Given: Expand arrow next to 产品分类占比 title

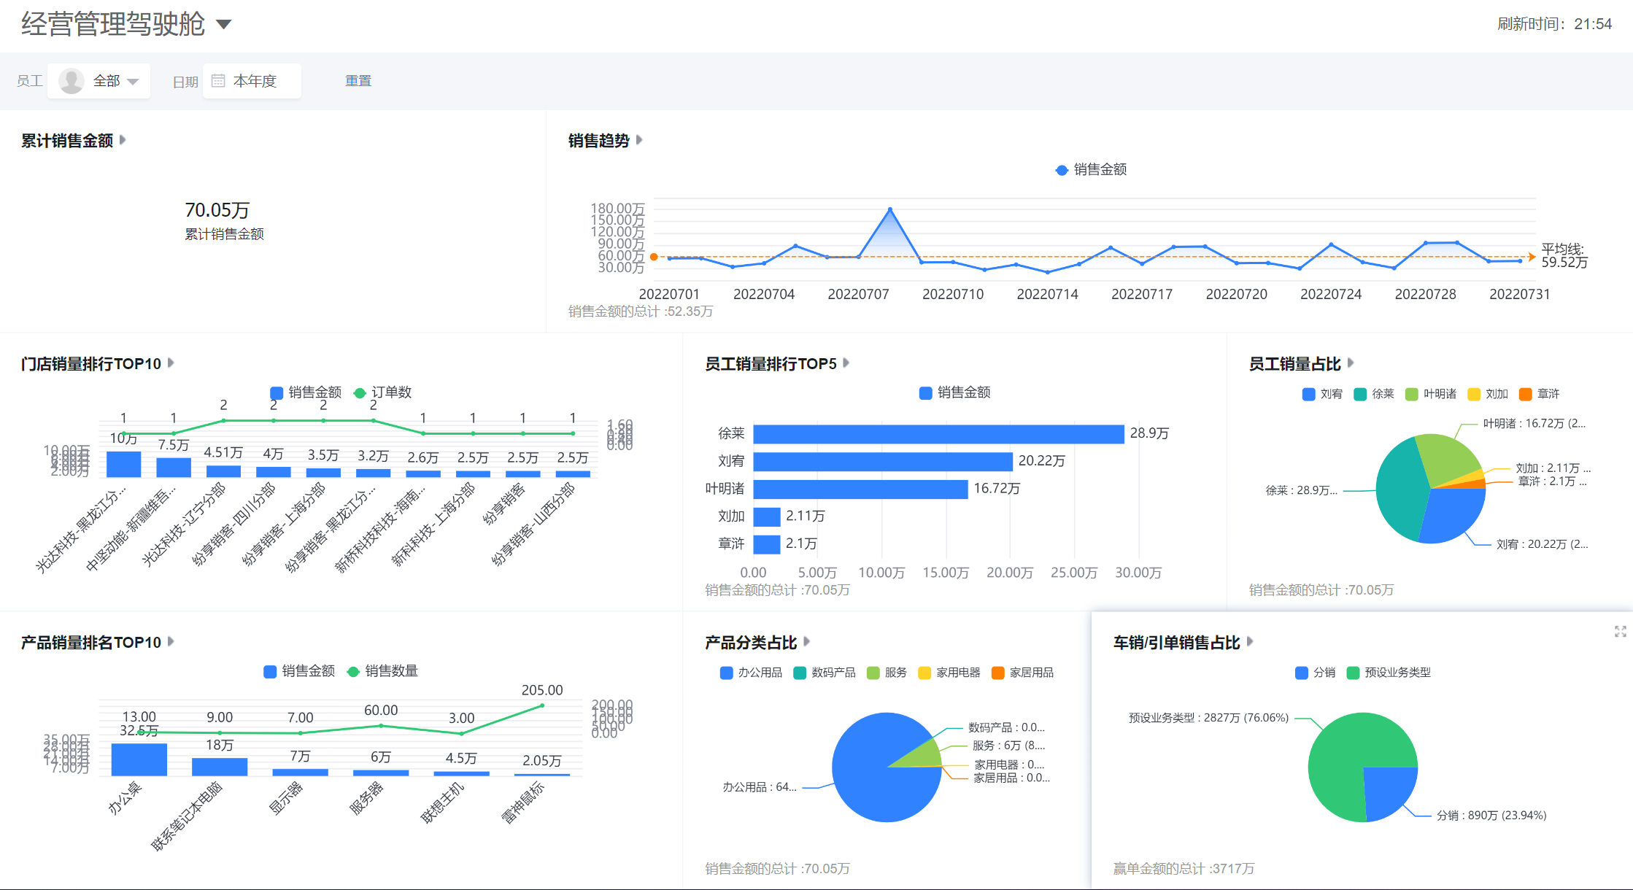Looking at the screenshot, I should (807, 641).
